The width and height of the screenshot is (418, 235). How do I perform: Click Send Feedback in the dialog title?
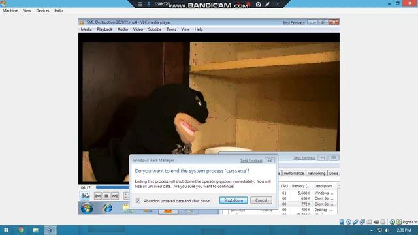click(251, 161)
